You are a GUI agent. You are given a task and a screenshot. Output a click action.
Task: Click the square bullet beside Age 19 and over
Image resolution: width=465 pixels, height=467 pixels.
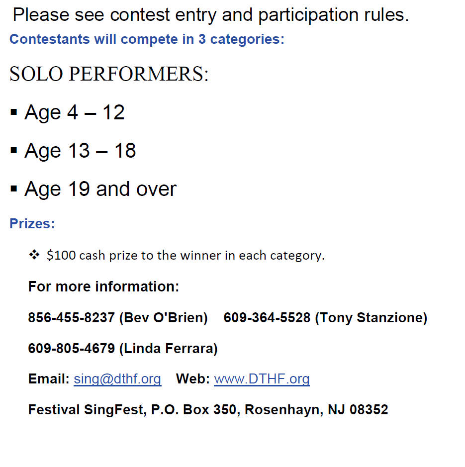pyautogui.click(x=14, y=189)
